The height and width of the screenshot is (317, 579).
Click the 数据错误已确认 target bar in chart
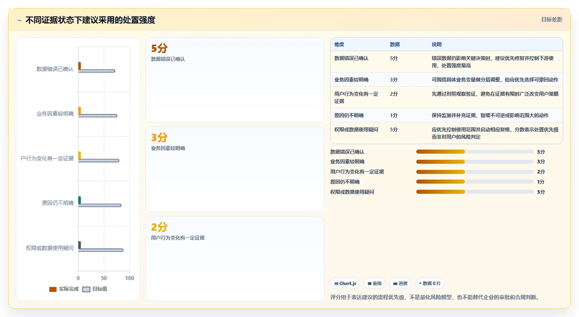[x=97, y=71]
